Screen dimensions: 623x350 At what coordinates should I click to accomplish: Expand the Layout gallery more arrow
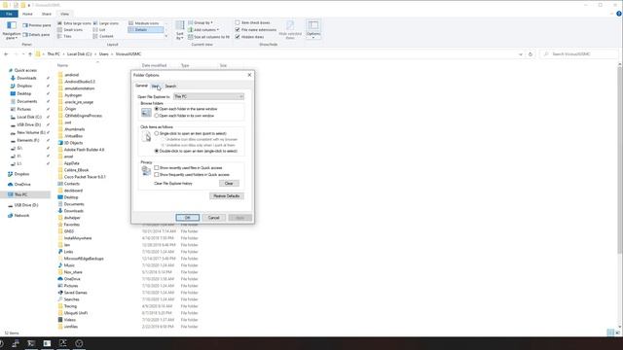tap(166, 36)
